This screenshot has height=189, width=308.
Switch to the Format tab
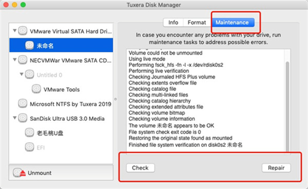(x=197, y=23)
